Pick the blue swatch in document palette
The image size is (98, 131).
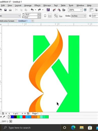pos(12,117)
